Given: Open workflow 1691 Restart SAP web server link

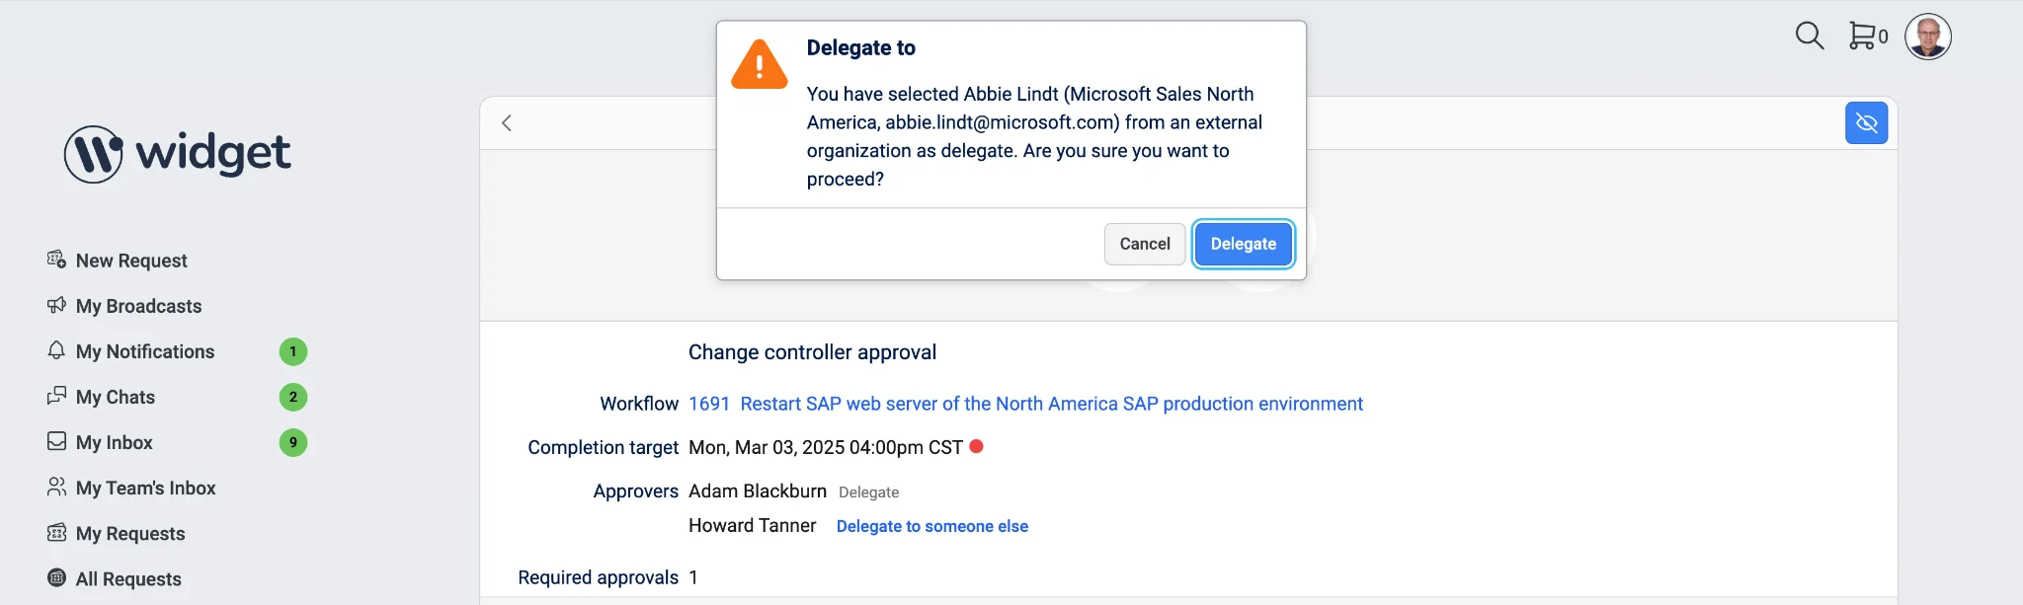Looking at the screenshot, I should click(1025, 404).
